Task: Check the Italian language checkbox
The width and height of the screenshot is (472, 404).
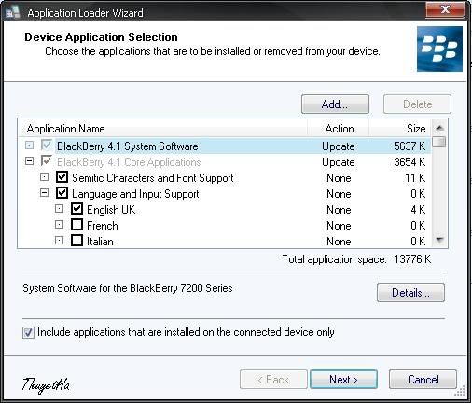Action: point(76,241)
